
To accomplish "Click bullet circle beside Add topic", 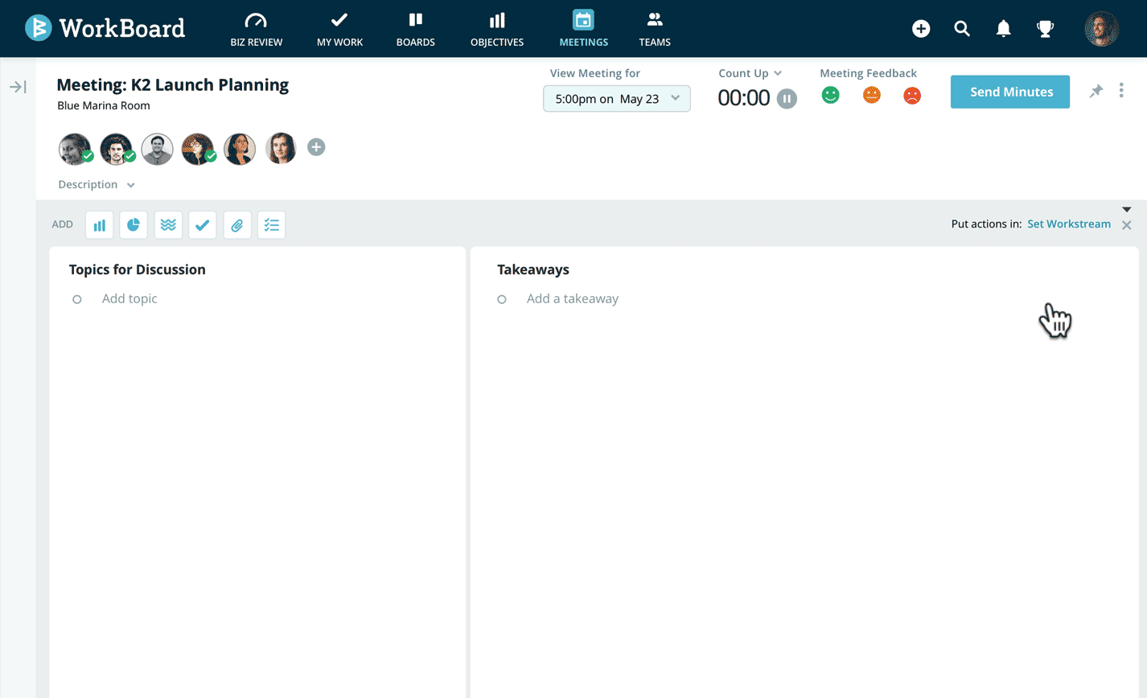I will (x=77, y=299).
